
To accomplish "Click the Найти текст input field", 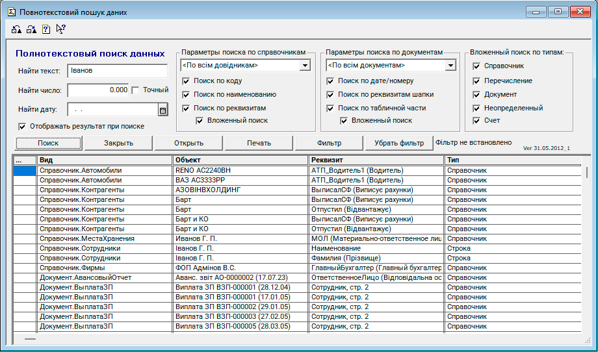I will [x=117, y=71].
